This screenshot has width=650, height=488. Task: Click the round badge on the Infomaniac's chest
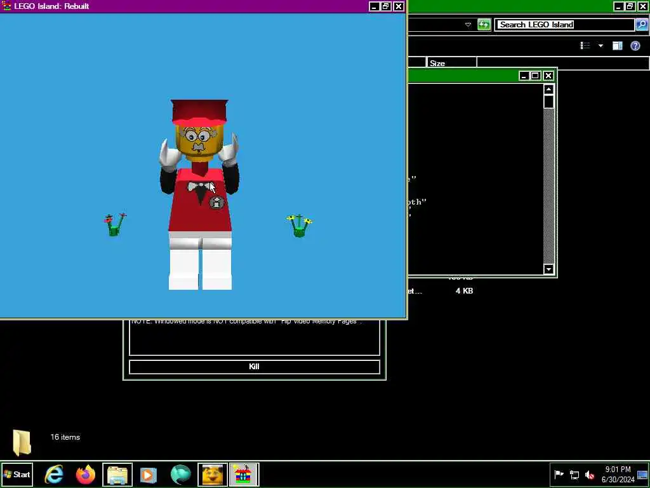(216, 203)
